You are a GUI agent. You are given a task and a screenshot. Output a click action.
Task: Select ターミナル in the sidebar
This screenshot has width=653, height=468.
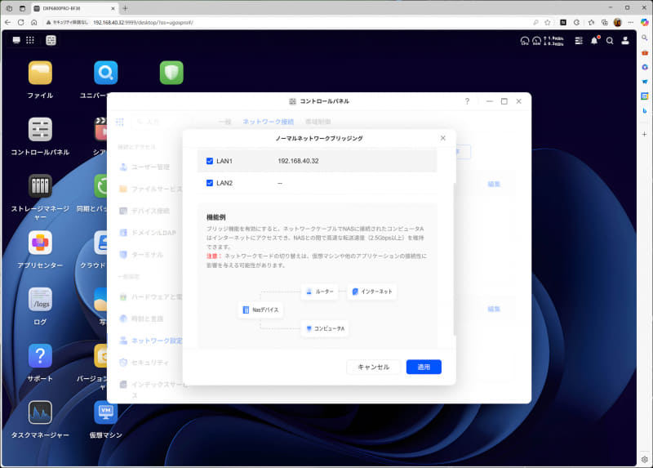click(141, 254)
